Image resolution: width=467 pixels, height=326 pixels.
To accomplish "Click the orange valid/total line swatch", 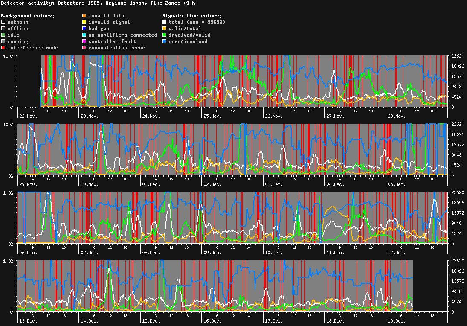I will [165, 29].
